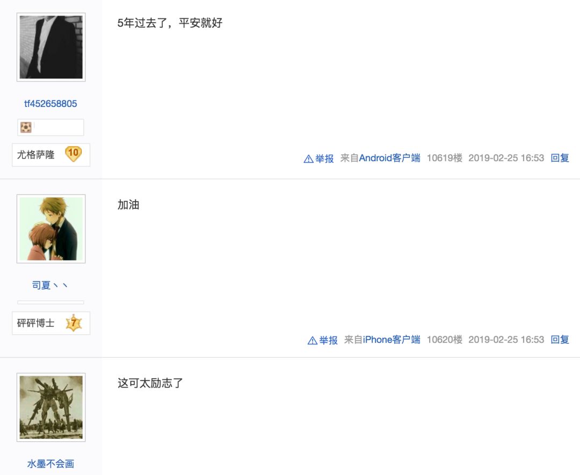Screen dimensions: 580x475
Task: Open tf452658805's suit avatar thumbnail
Action: pos(51,47)
